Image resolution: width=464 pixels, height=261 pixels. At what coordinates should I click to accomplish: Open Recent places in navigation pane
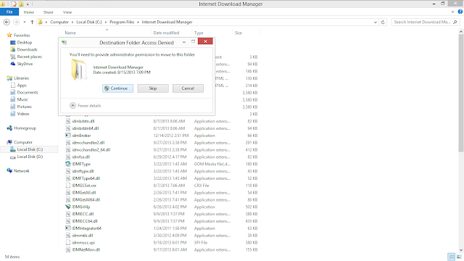click(29, 57)
